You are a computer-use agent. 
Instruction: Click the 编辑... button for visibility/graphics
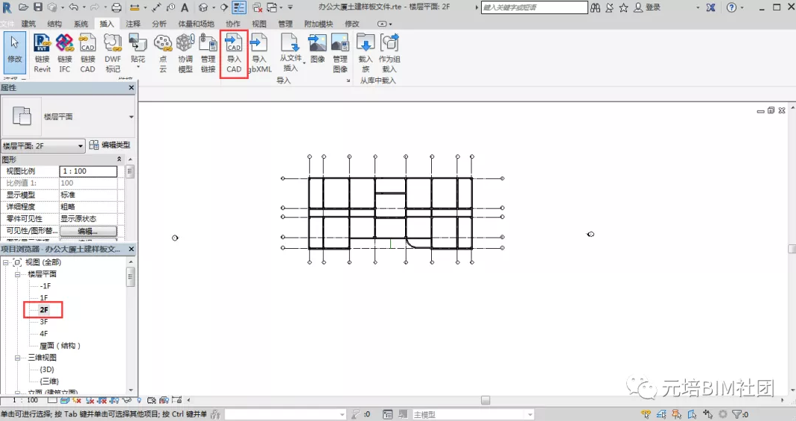[x=88, y=231]
